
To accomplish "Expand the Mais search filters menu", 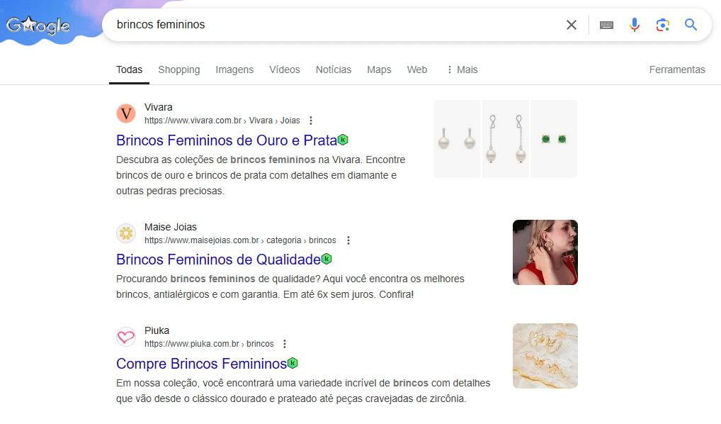I will [x=461, y=69].
